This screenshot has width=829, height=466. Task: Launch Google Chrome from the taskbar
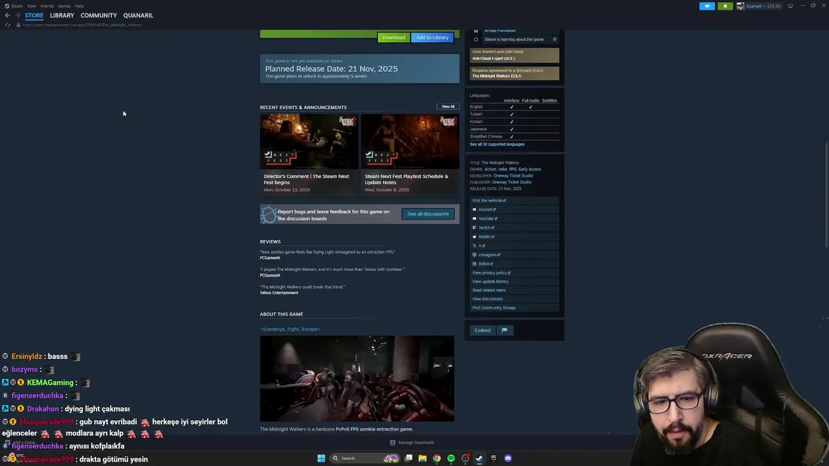click(x=437, y=458)
